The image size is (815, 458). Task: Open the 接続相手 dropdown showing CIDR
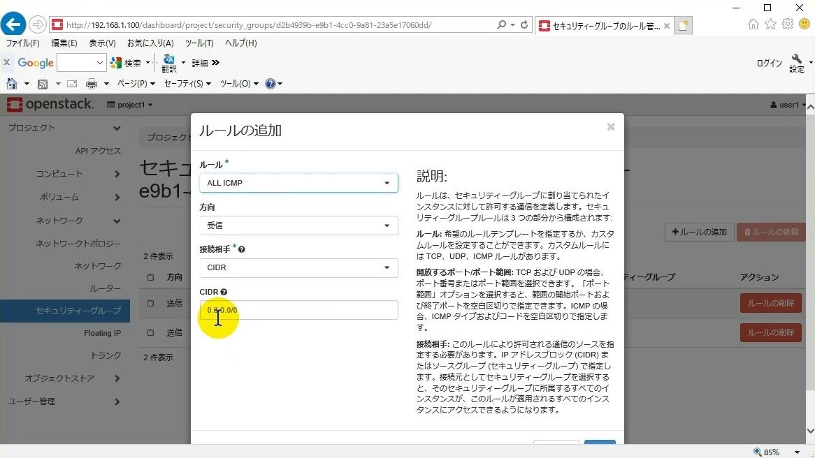pyautogui.click(x=298, y=267)
